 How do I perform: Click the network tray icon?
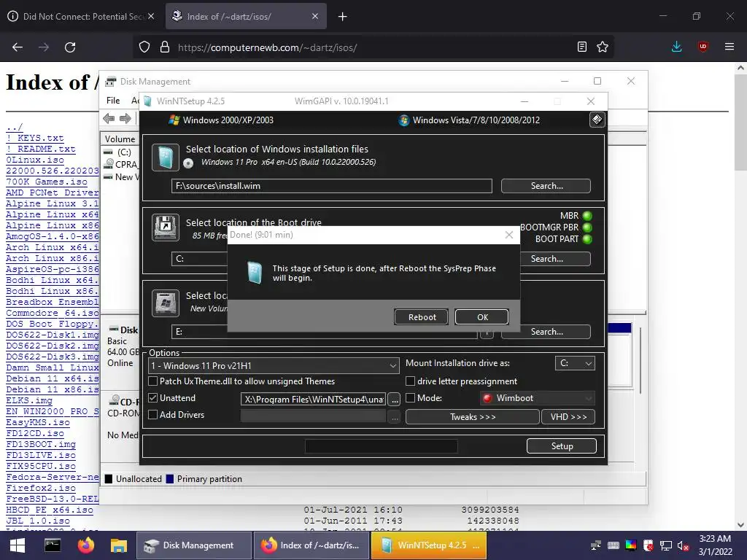665,545
